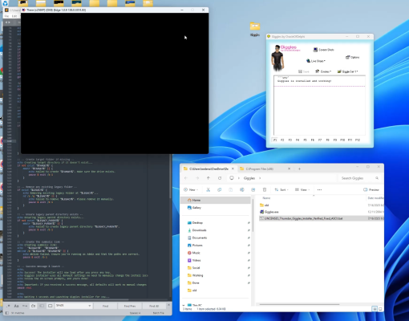
Task: Select the F2 tab in Giggles
Action: pos(282,140)
